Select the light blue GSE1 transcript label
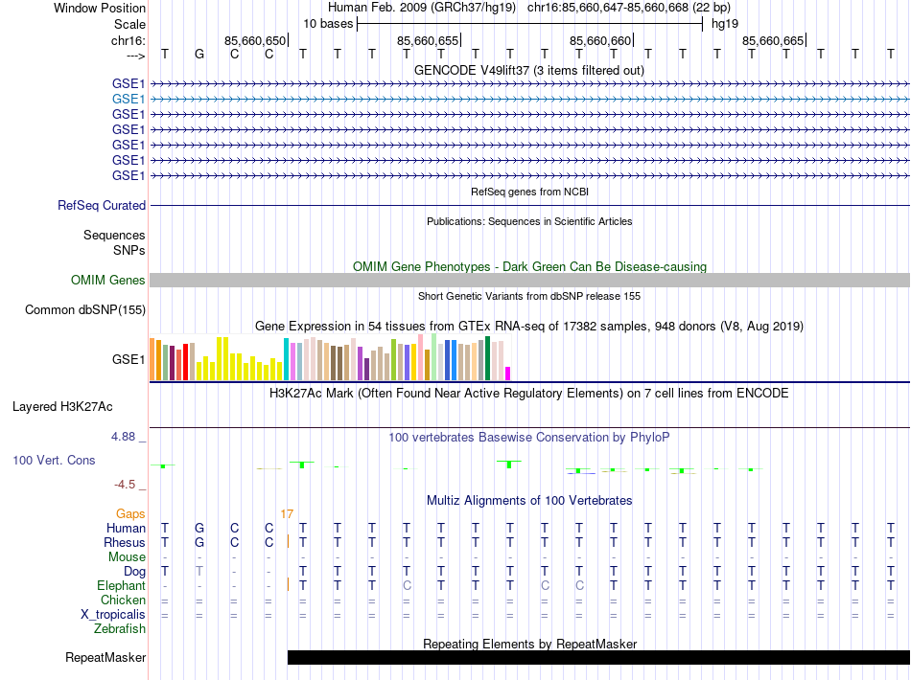The image size is (911, 680). (x=128, y=99)
